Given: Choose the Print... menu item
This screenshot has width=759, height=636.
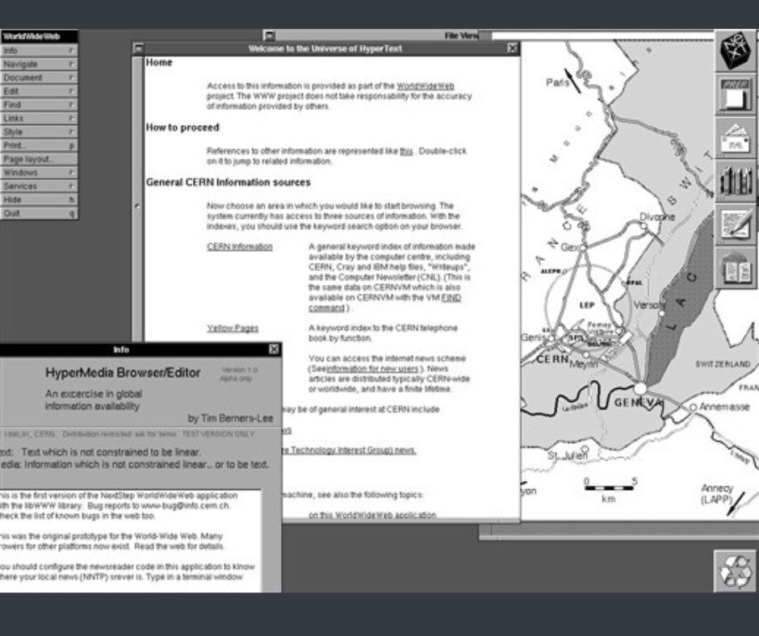Looking at the screenshot, I should [x=39, y=145].
